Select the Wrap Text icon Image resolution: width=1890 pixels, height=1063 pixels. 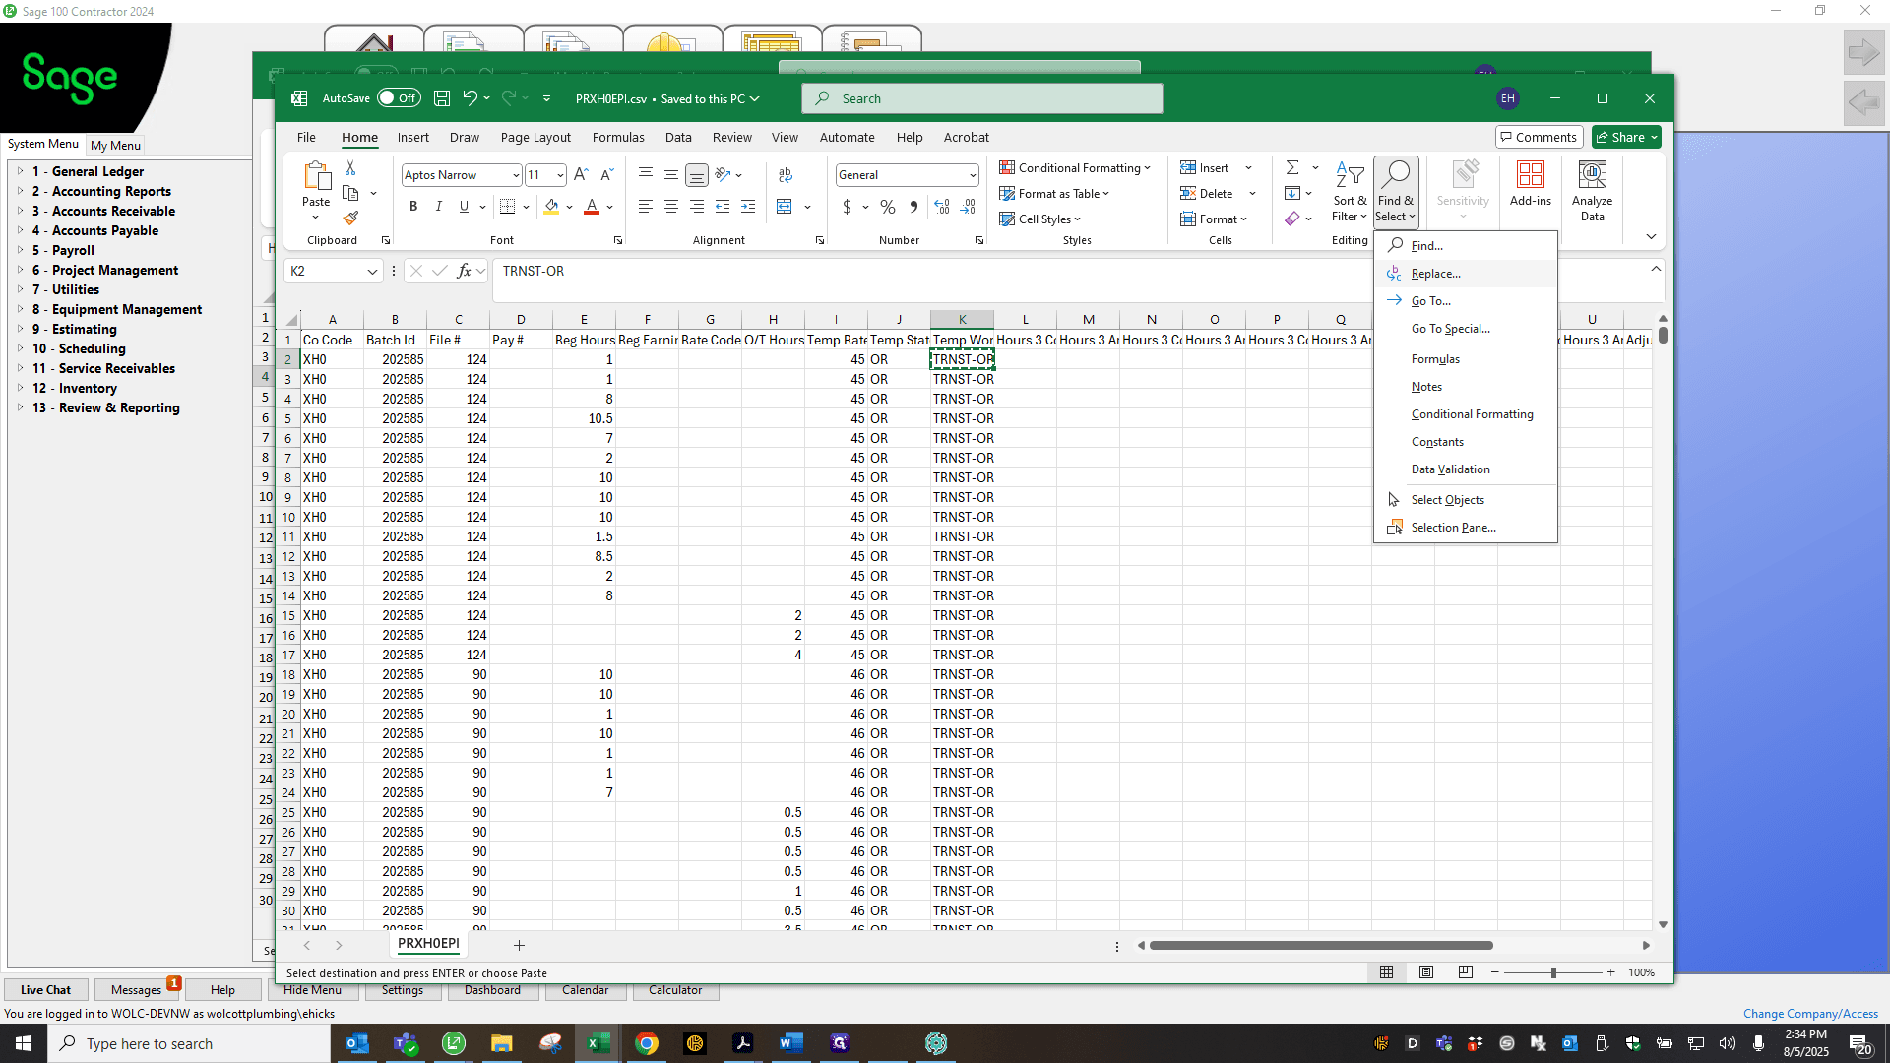785,174
